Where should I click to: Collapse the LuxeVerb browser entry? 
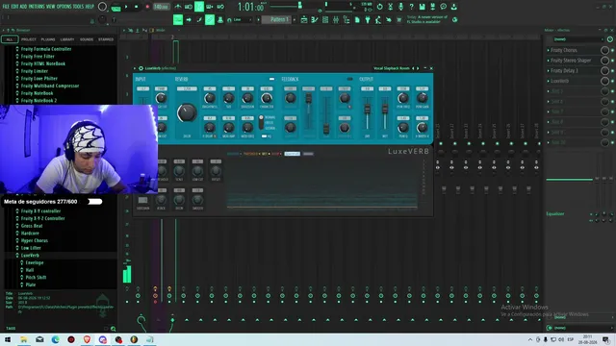(x=30, y=256)
